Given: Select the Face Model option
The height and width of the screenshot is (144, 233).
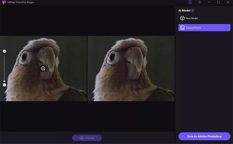Looking at the screenshot, I should pos(204,18).
